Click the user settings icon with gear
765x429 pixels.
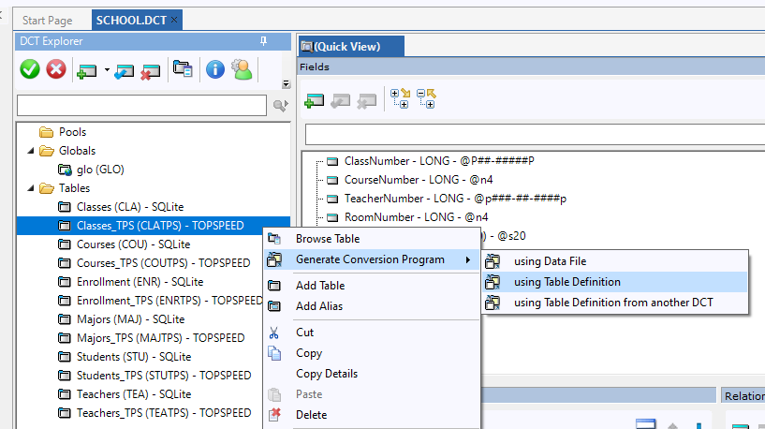point(242,69)
